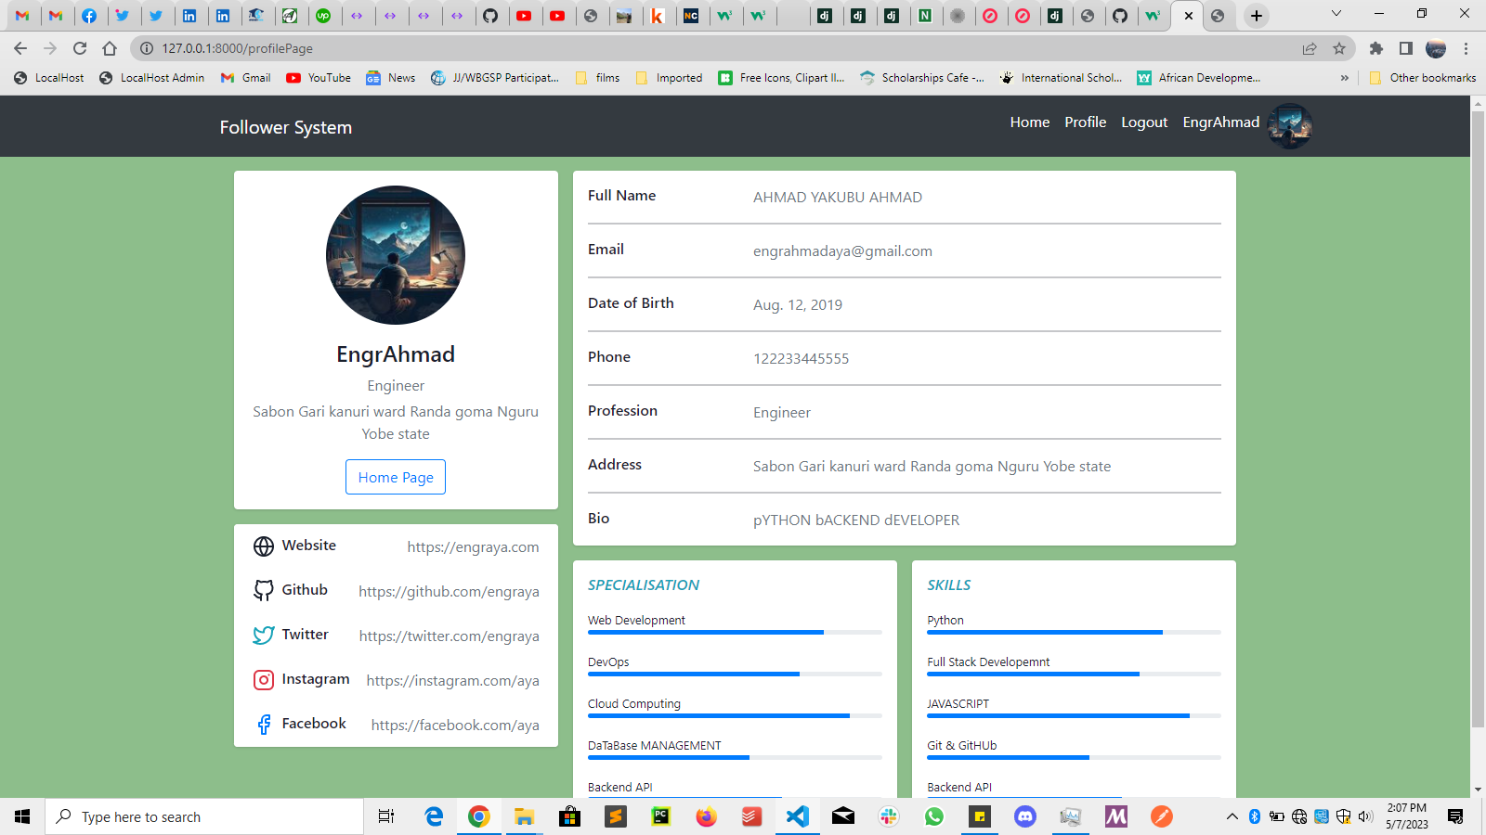Open the Gmail bookmark on the bookmarks bar
This screenshot has height=835, width=1486.
[244, 78]
